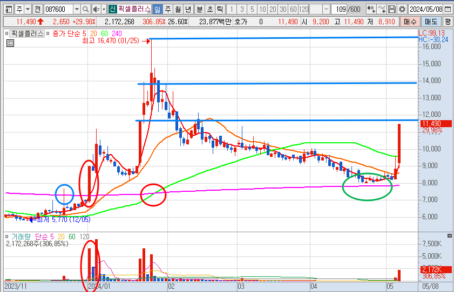Click the HC:-30.24 indicator text
This screenshot has height=292, width=454.
(x=433, y=39)
